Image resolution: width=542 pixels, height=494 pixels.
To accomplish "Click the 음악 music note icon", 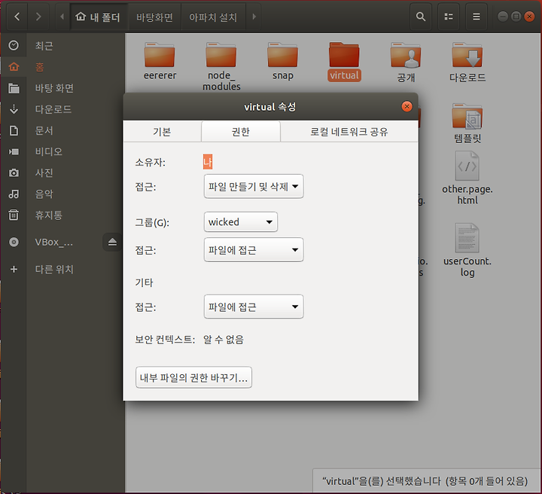I will point(14,194).
